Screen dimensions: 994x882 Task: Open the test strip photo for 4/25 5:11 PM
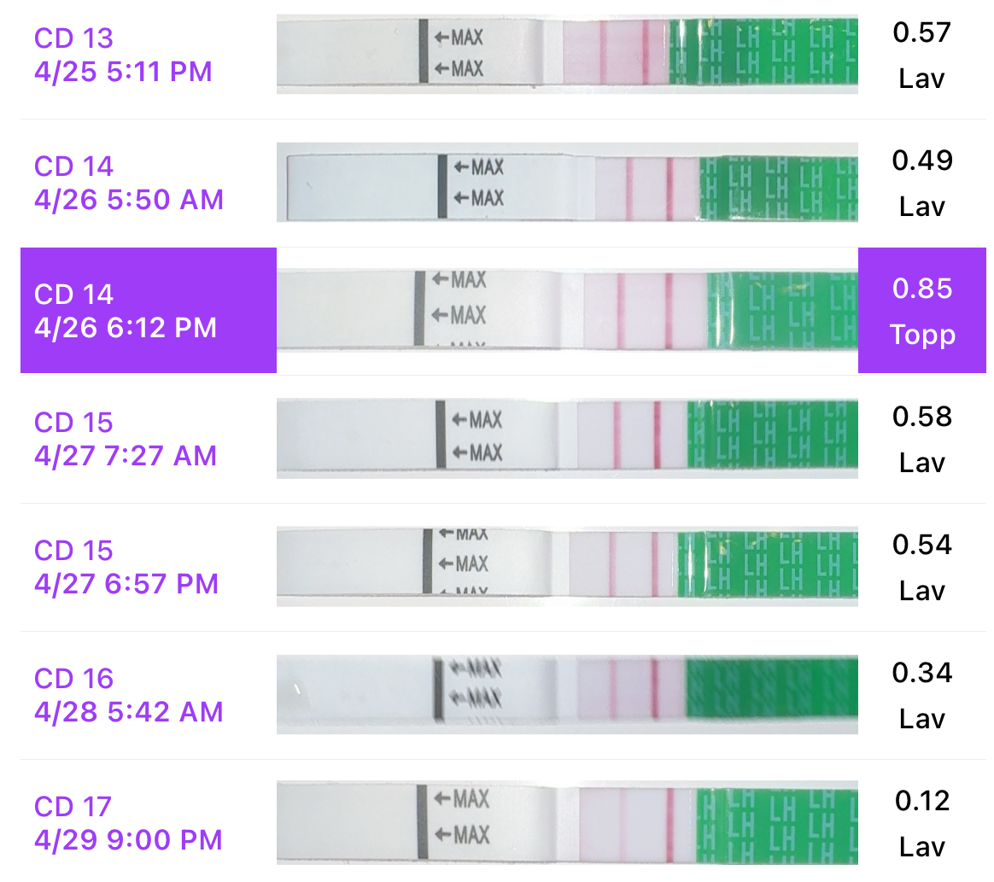click(567, 54)
